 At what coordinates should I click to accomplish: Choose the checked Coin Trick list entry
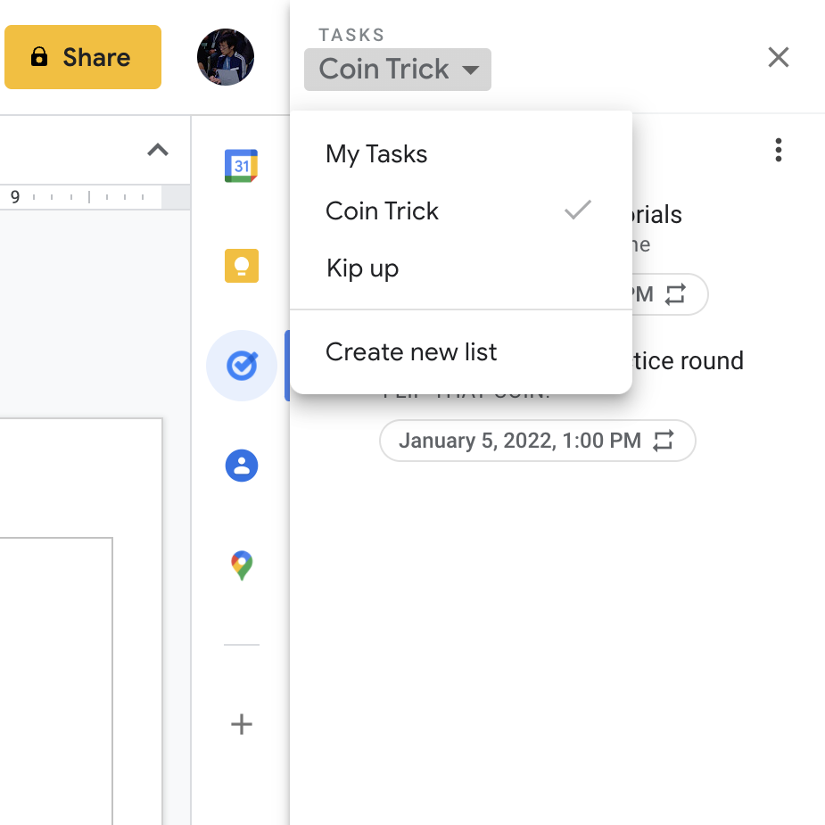pos(383,211)
